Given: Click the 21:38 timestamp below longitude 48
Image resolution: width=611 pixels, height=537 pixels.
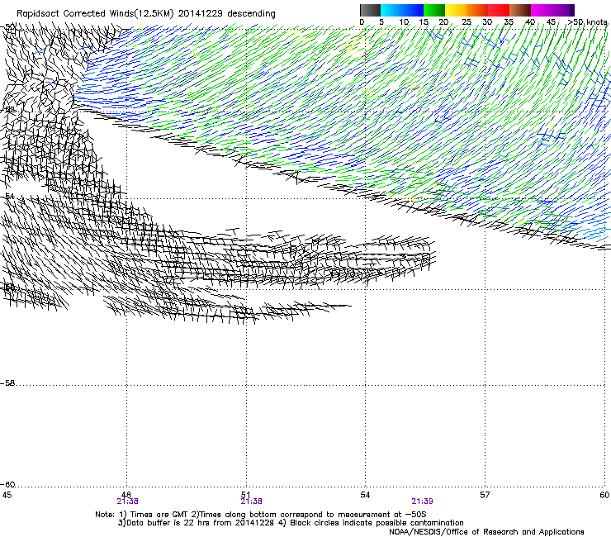Looking at the screenshot, I should (127, 501).
